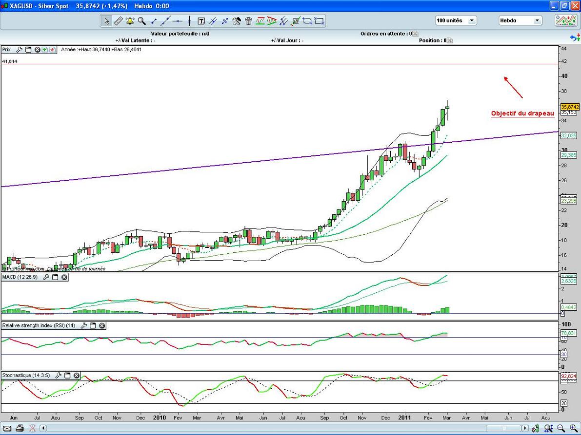Toggle the Stochastique panel window icon
Screen dimensions: 581x435
67,376
